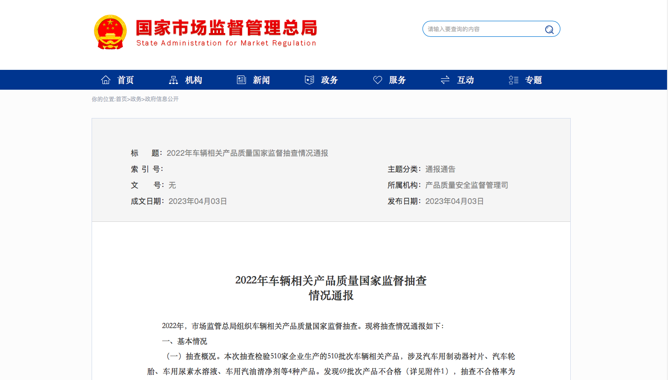Open the 机构 menu text label
The height and width of the screenshot is (380, 668).
194,80
